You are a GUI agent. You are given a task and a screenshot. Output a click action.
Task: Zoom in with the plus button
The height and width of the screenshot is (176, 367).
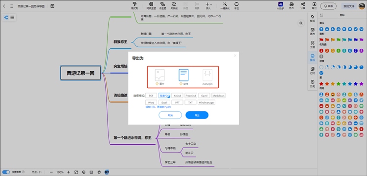pyautogui.click(x=69, y=172)
